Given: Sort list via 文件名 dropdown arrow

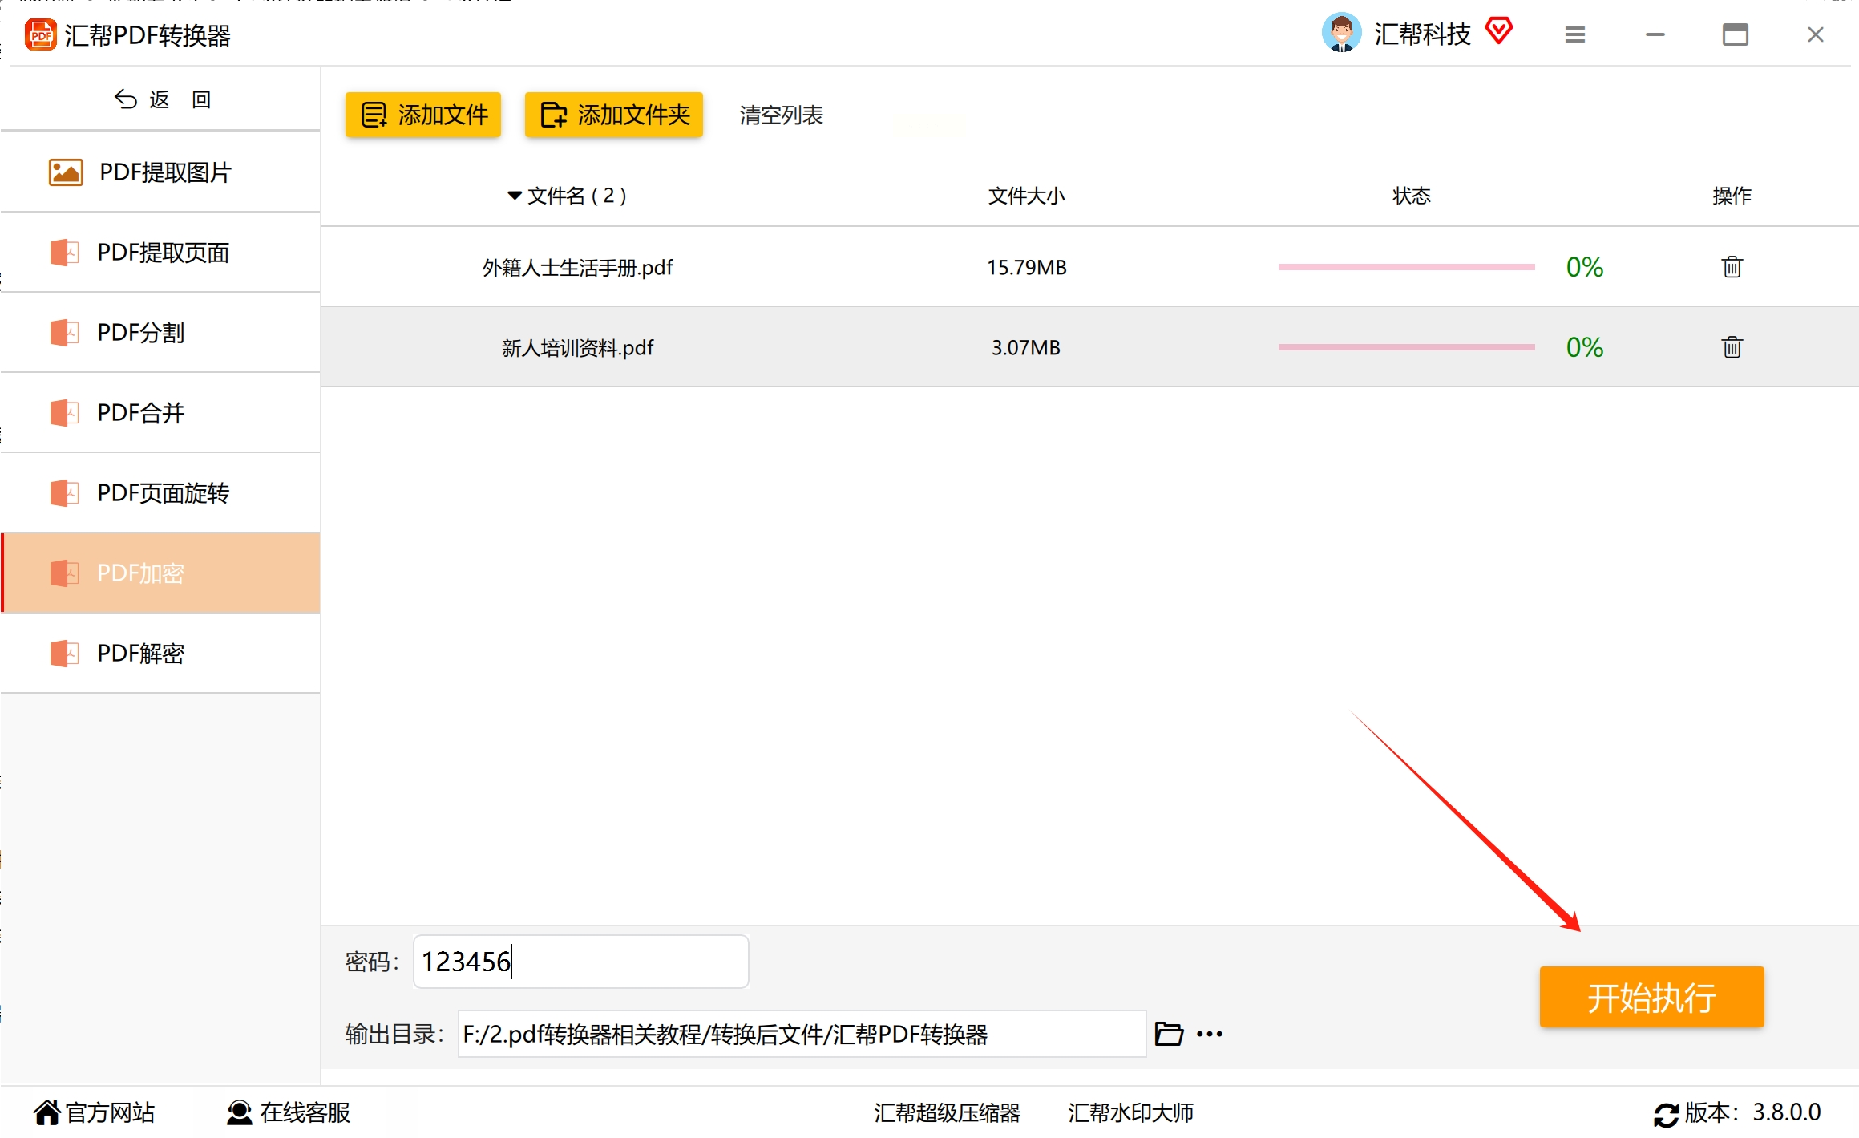Looking at the screenshot, I should click(x=514, y=196).
